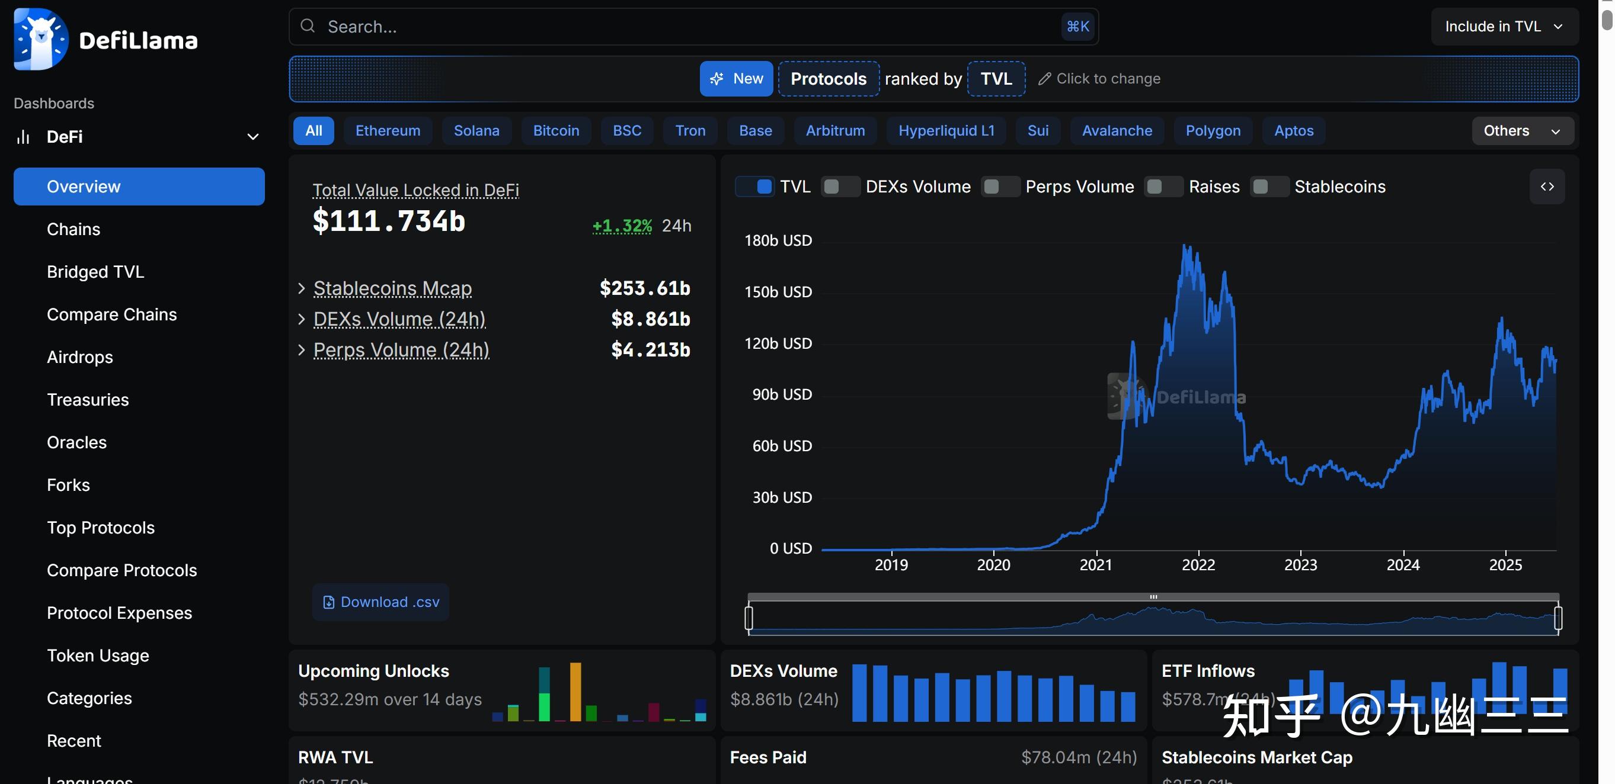The height and width of the screenshot is (784, 1615).
Task: Turn on the Stablecoins chart toggle
Action: 1269,187
